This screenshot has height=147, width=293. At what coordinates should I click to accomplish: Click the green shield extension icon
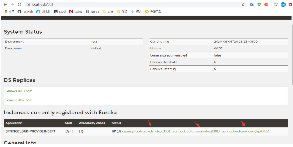[259, 4]
